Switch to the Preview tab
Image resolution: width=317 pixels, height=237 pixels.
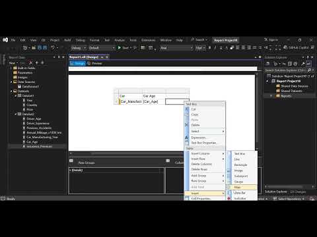pyautogui.click(x=94, y=63)
